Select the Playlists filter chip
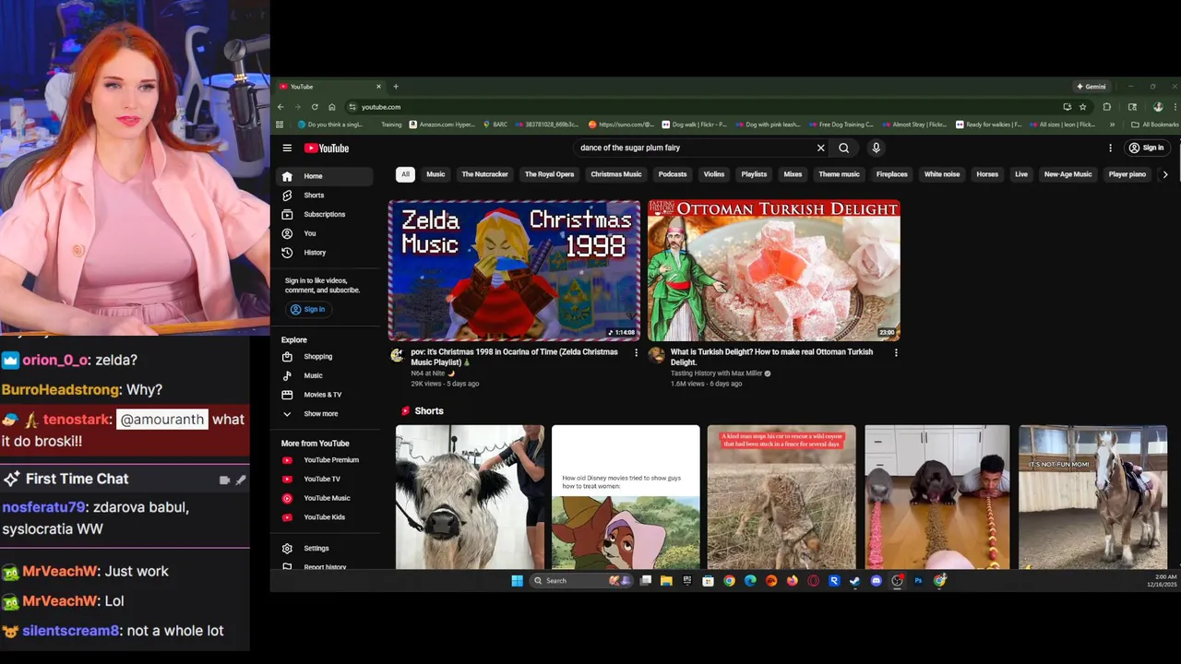The width and height of the screenshot is (1181, 664). coord(754,174)
